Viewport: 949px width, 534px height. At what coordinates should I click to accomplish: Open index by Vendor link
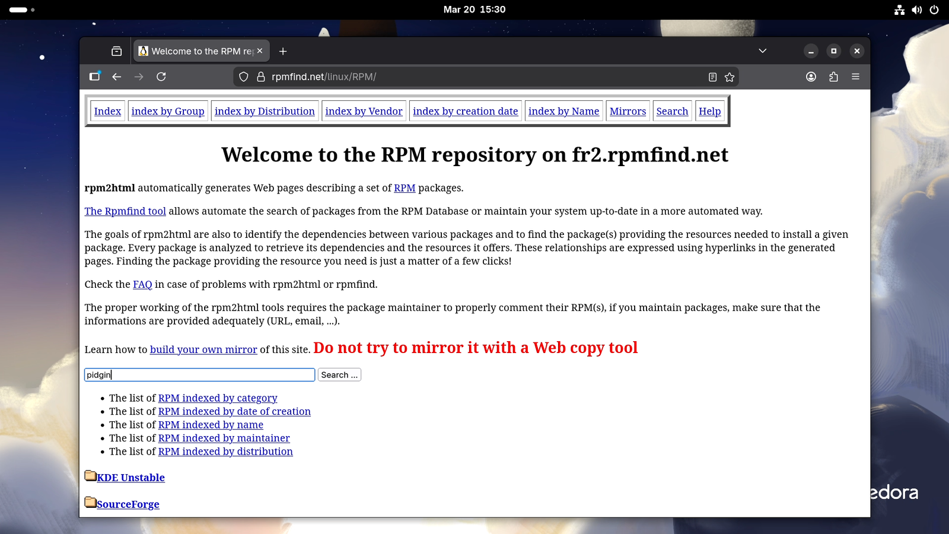tap(364, 111)
